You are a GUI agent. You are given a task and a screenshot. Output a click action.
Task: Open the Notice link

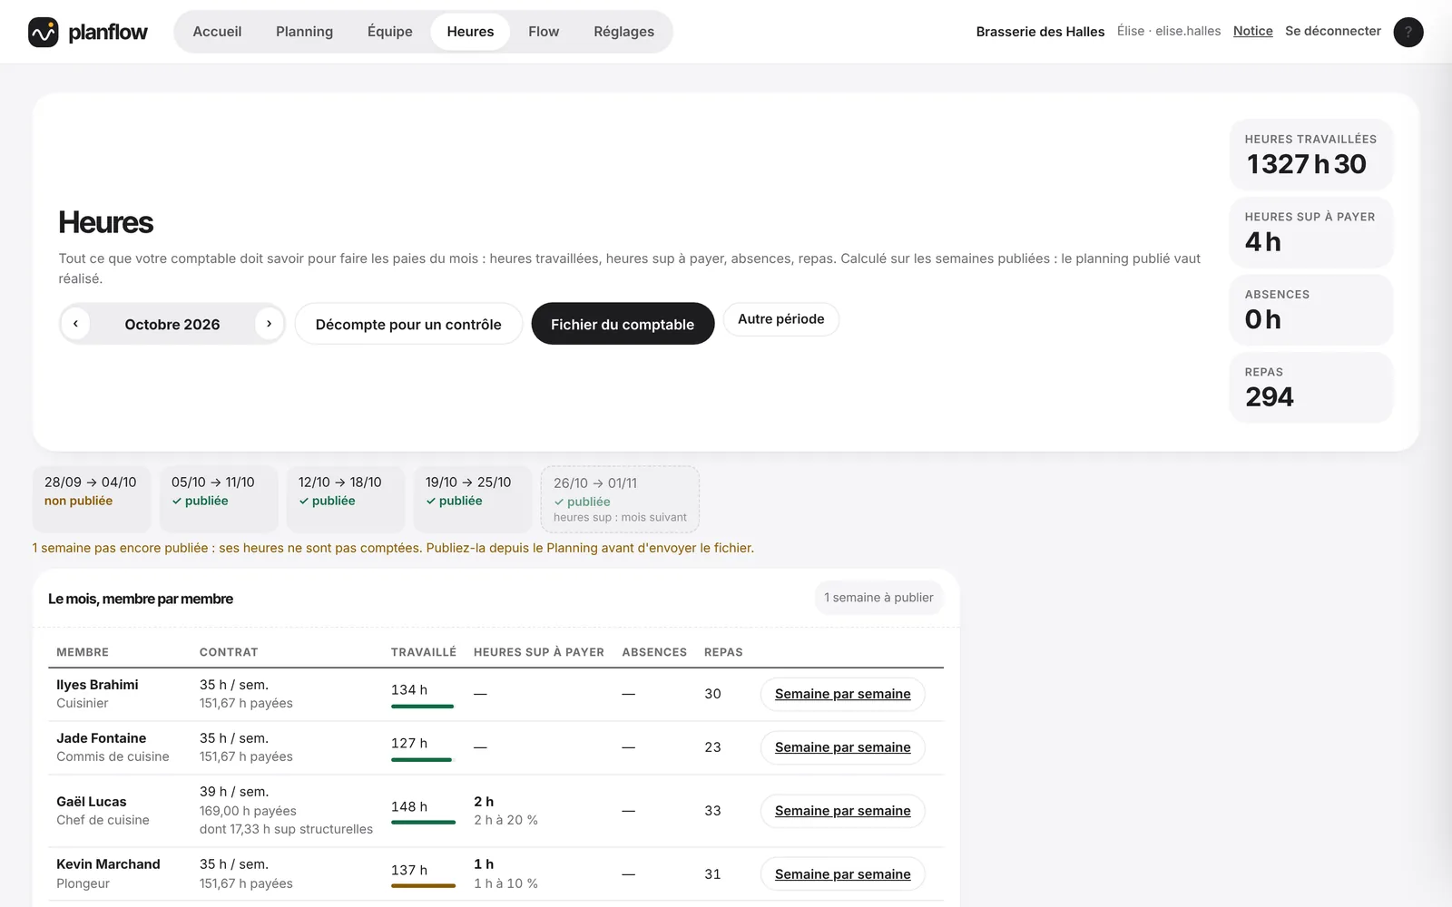click(1252, 31)
